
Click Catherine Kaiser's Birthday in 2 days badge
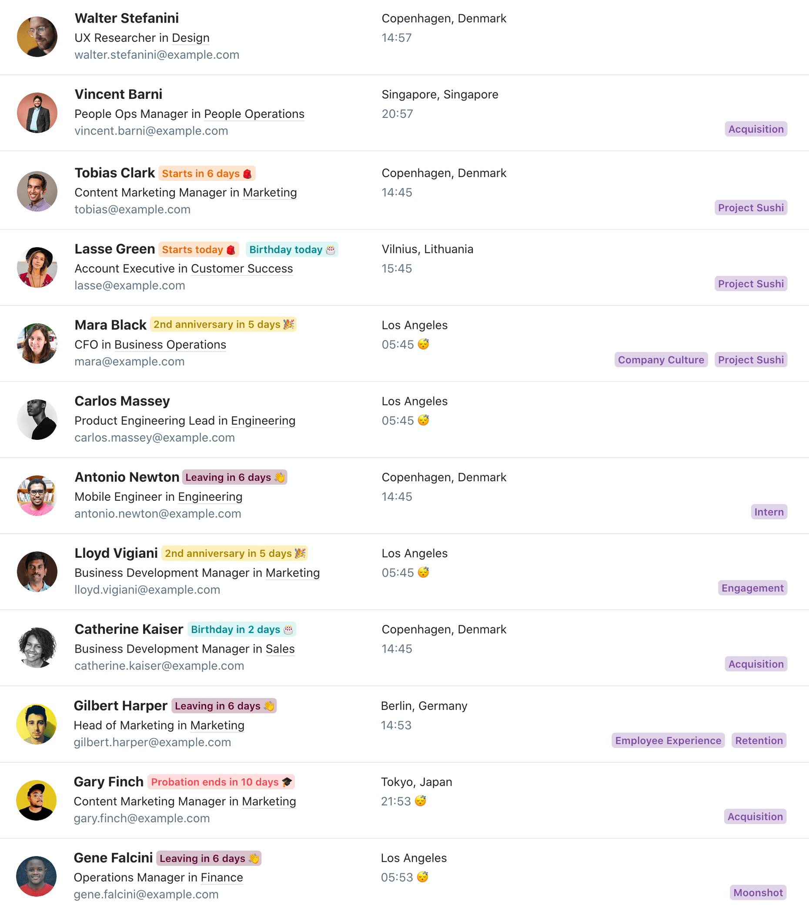(241, 630)
